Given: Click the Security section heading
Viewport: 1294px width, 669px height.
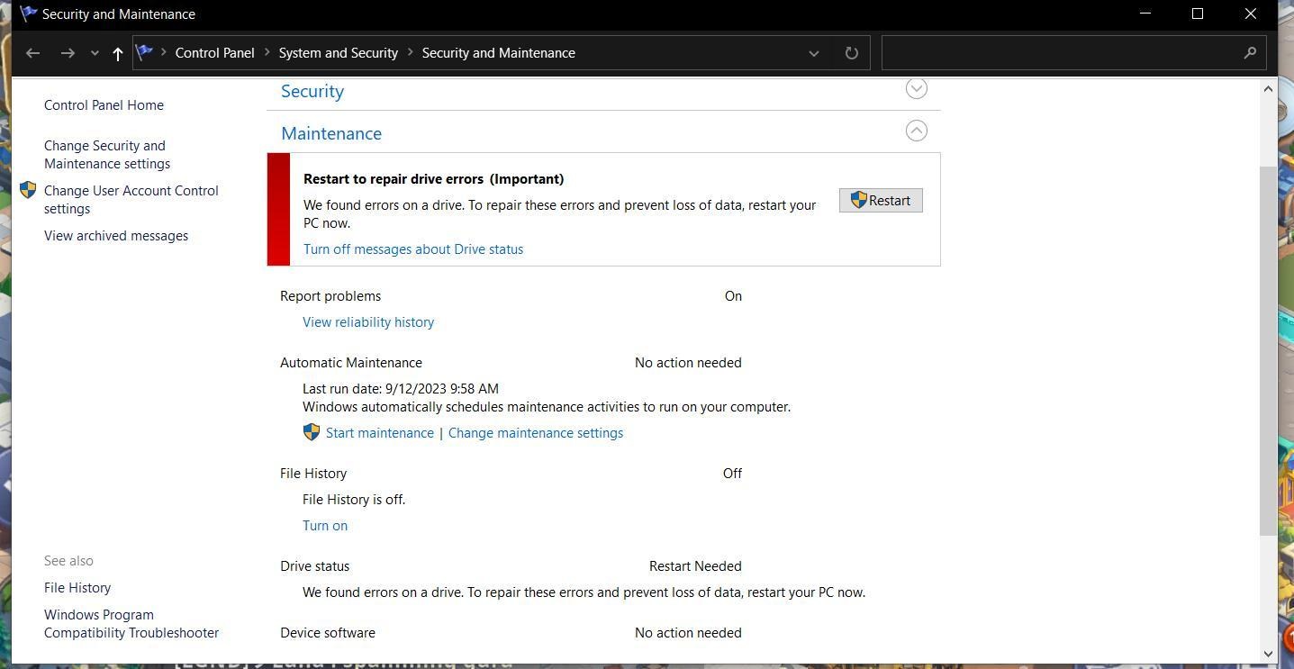Looking at the screenshot, I should tap(312, 91).
